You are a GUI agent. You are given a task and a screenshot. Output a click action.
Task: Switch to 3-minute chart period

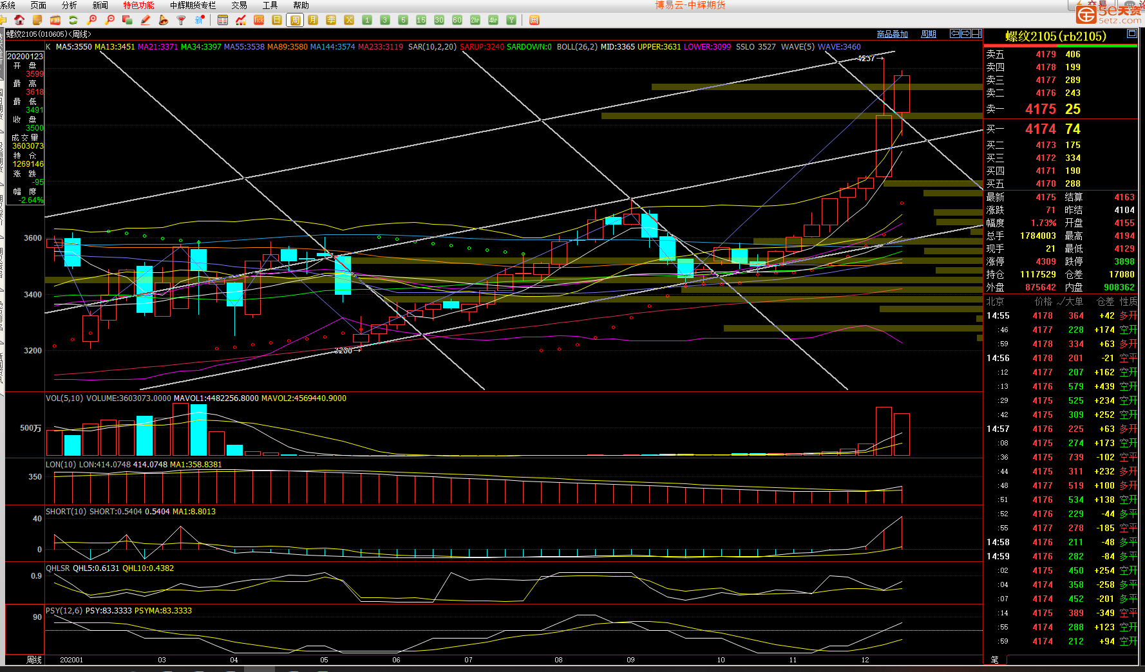tap(385, 20)
